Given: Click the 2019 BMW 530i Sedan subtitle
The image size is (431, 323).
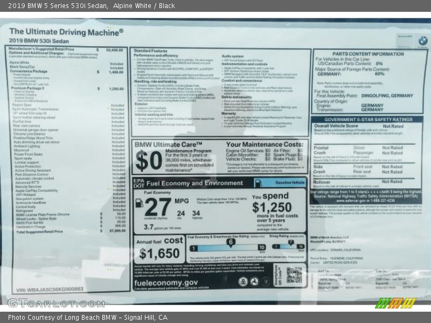Looking at the screenshot, I should coord(39,41).
